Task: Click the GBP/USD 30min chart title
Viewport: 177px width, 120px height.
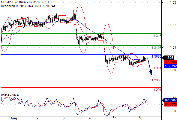Action: pyautogui.click(x=25, y=2)
